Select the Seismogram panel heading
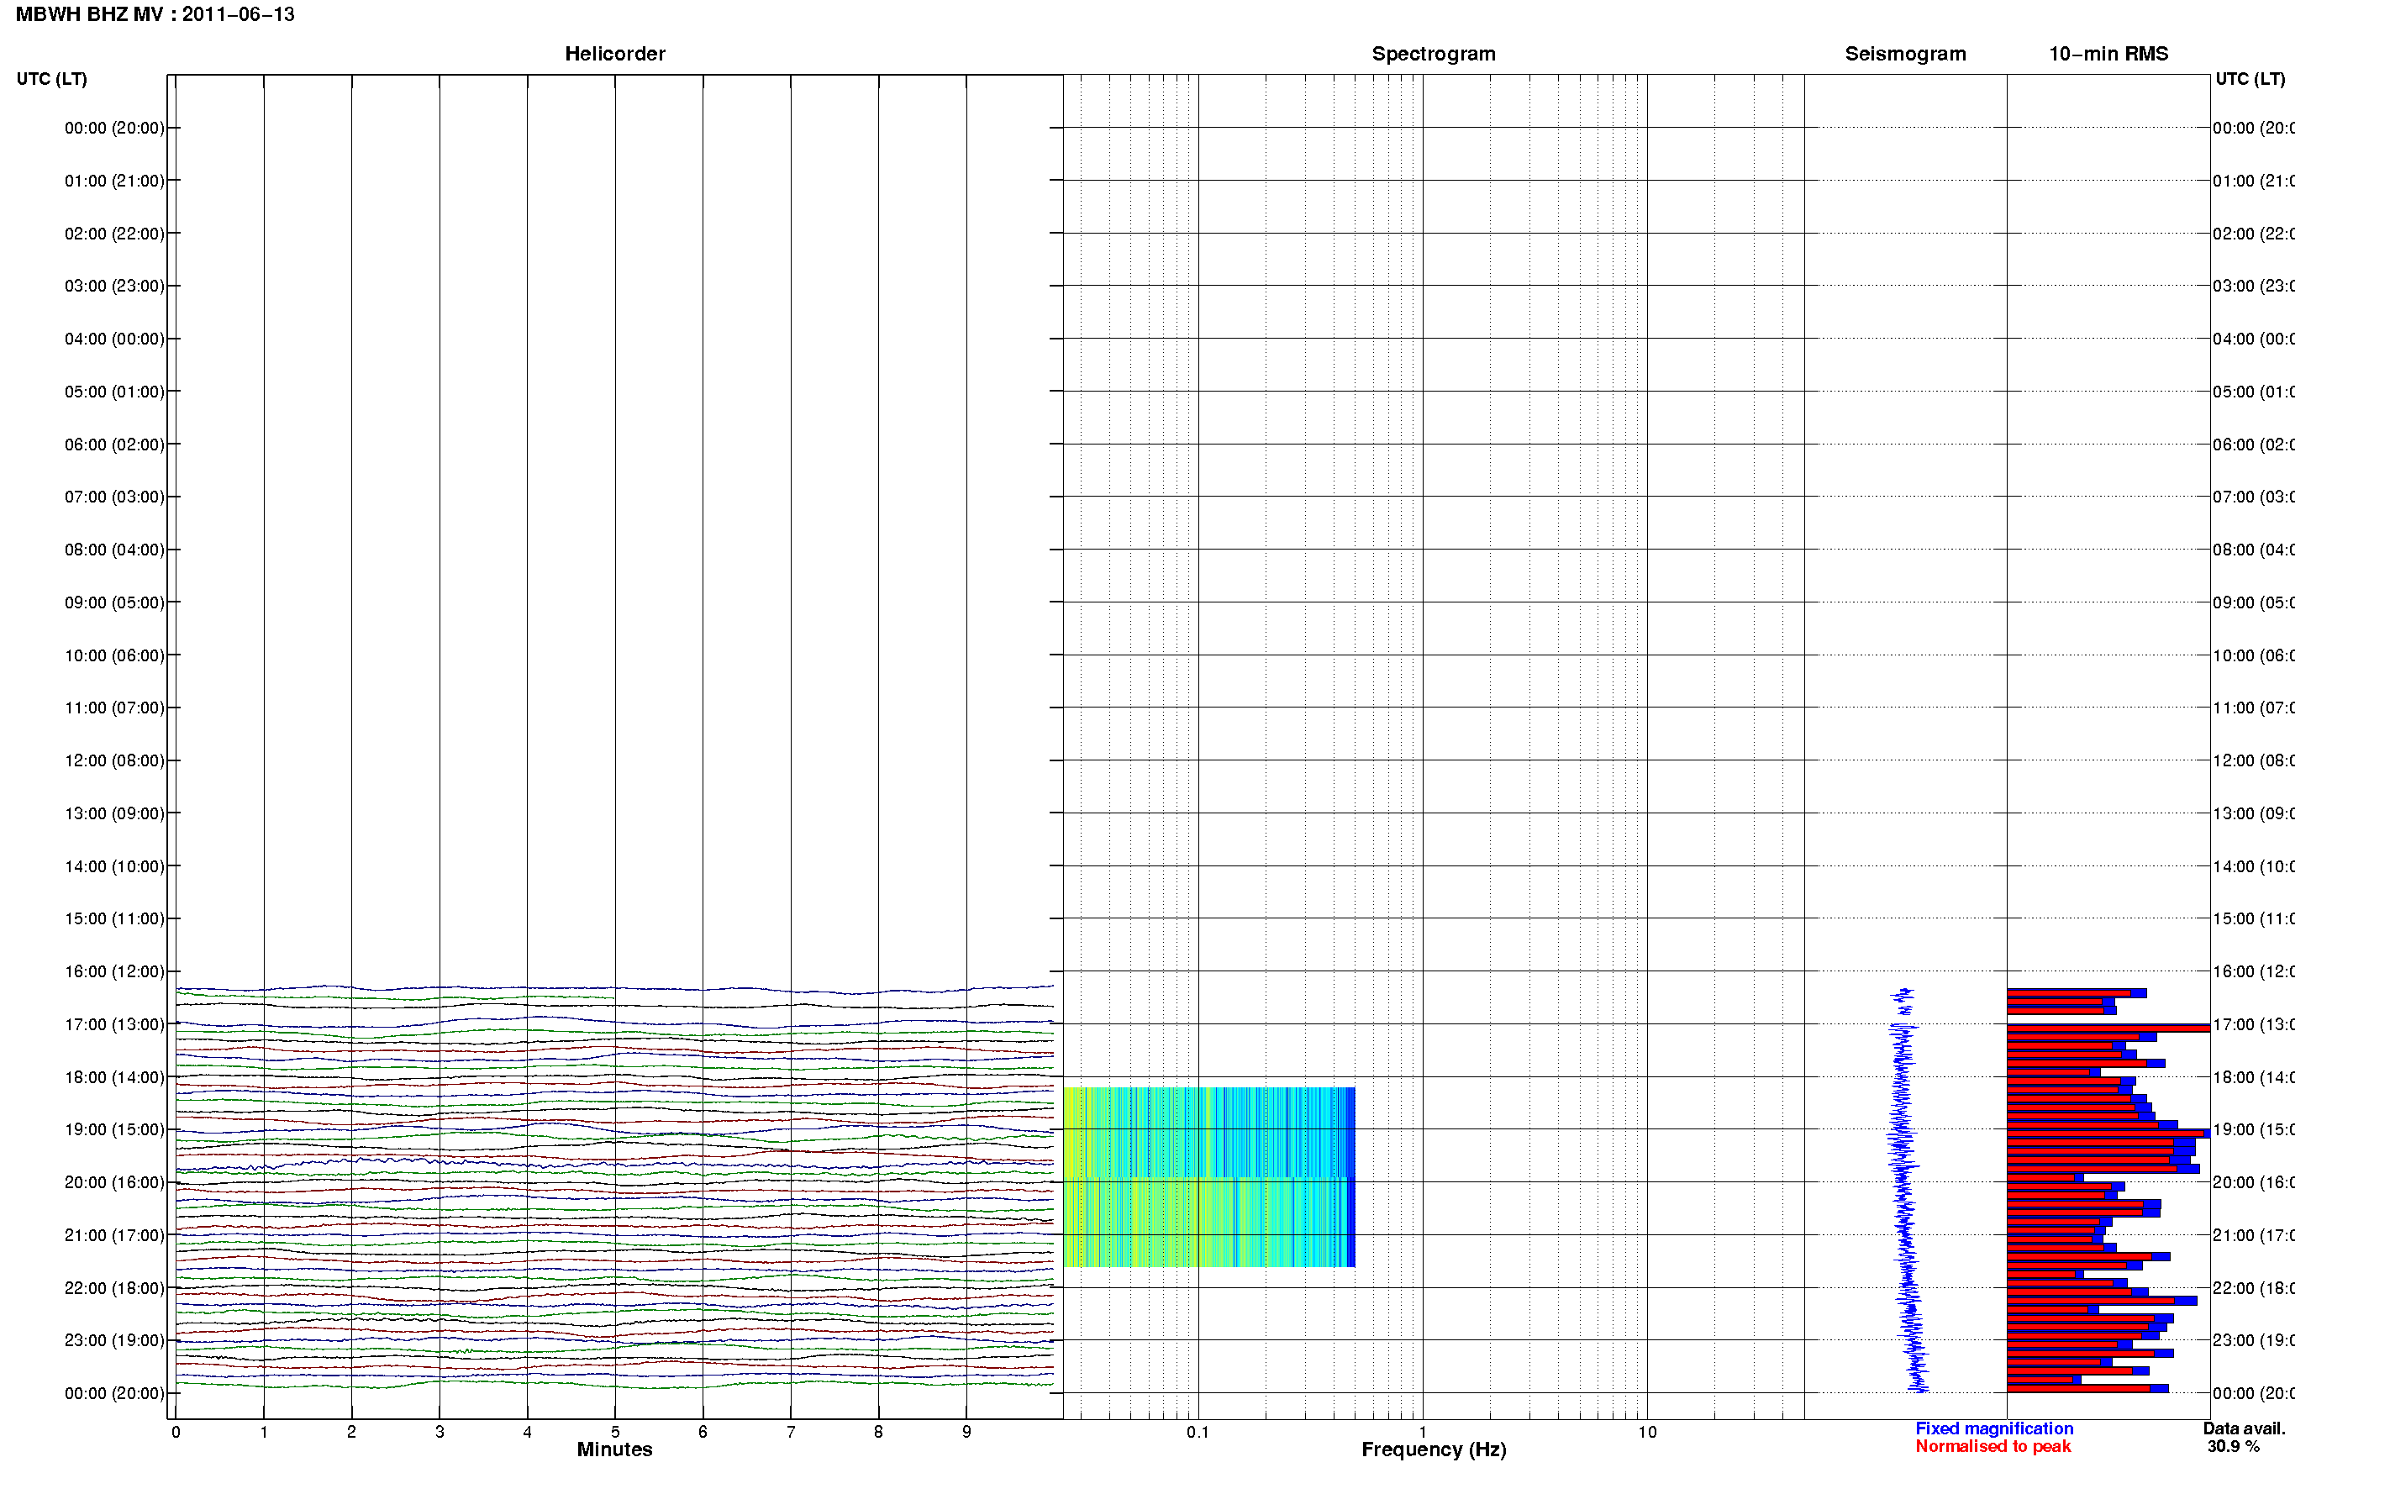The width and height of the screenshot is (2390, 1494). (1905, 55)
